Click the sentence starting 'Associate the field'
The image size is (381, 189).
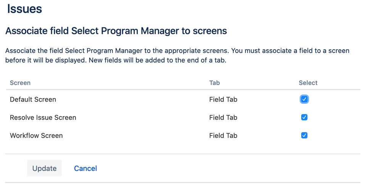click(x=115, y=50)
